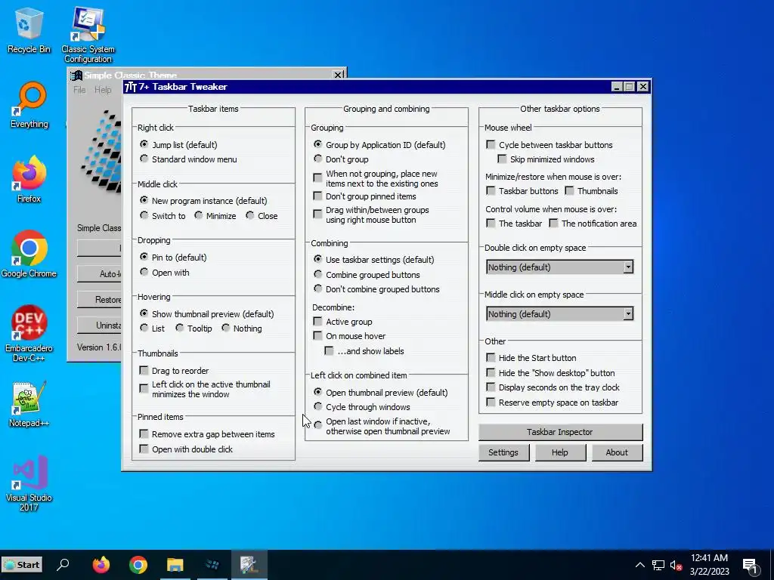774x580 pixels.
Task: Open Google Chrome desktop shortcut
Action: [x=29, y=254]
